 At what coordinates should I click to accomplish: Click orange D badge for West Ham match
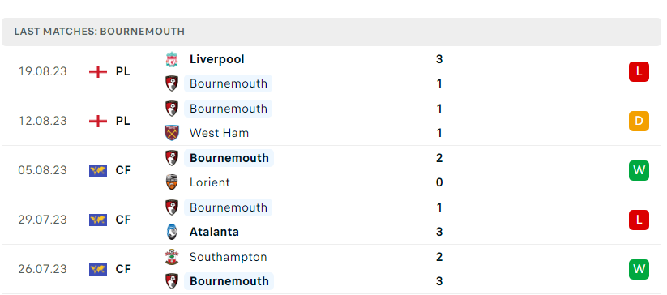coord(639,121)
